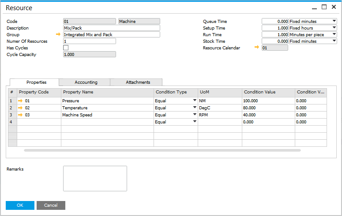The height and width of the screenshot is (216, 342).
Task: Click the horizontal scrollbar below properties table
Action: tap(162, 150)
